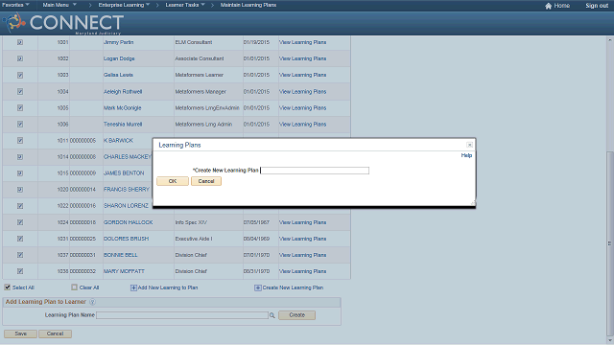
Task: Toggle checkbox for GORDON HALLOCK row
Action: pyautogui.click(x=20, y=222)
